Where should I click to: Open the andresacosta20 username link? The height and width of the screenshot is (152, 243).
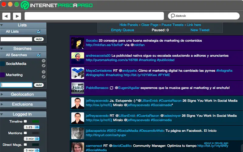coord(98,56)
